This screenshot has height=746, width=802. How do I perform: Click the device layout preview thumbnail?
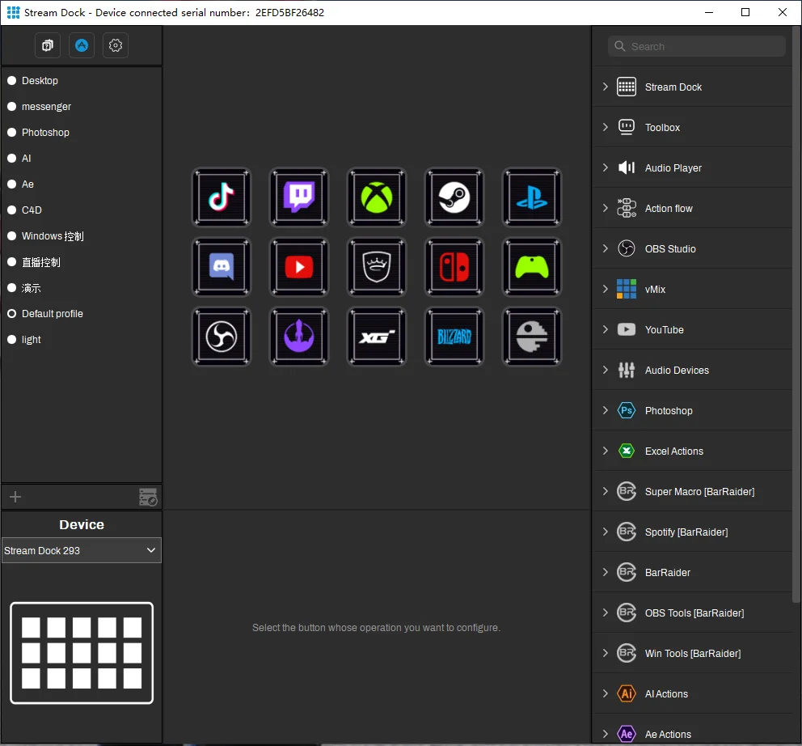pyautogui.click(x=82, y=653)
